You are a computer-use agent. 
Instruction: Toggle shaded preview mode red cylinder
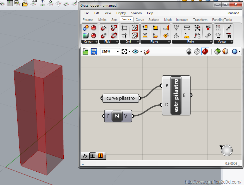pyautogui.click(x=205, y=51)
